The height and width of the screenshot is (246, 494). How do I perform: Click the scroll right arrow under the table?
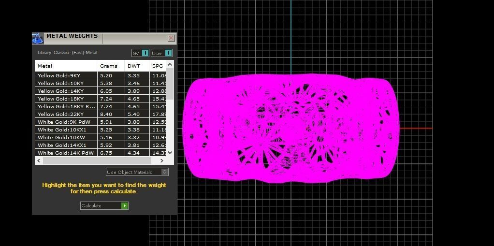click(x=161, y=160)
